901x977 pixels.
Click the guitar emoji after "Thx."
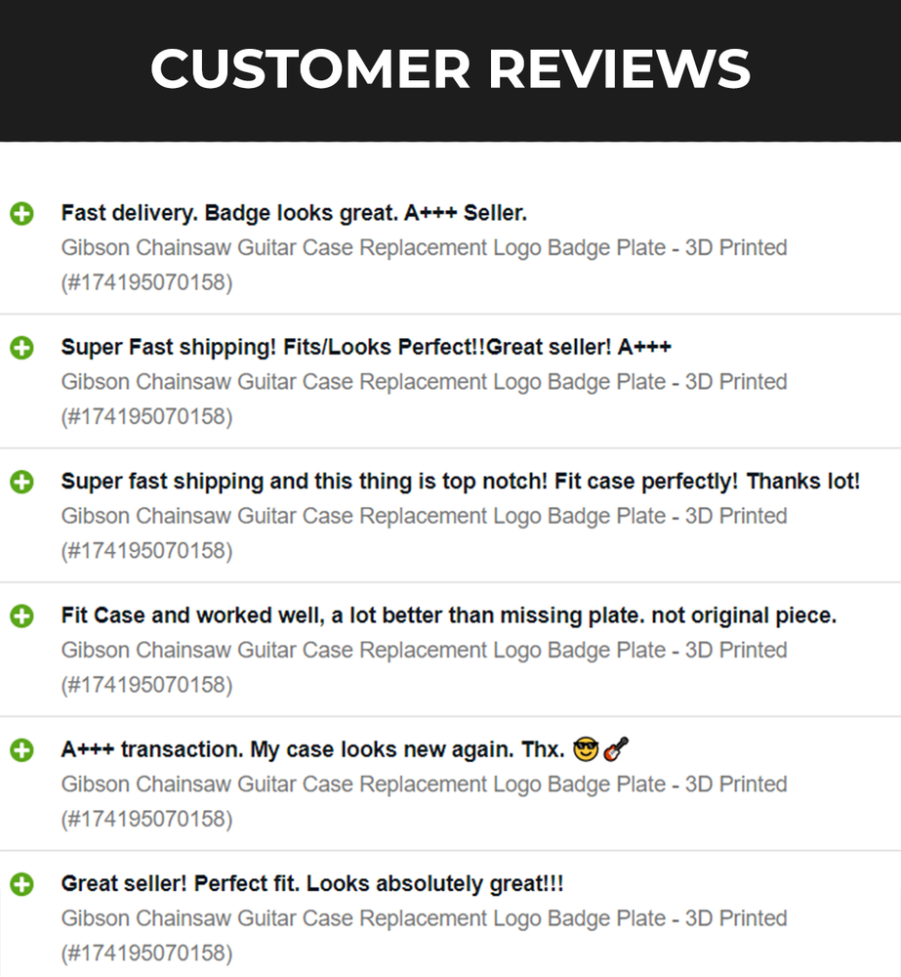[616, 750]
